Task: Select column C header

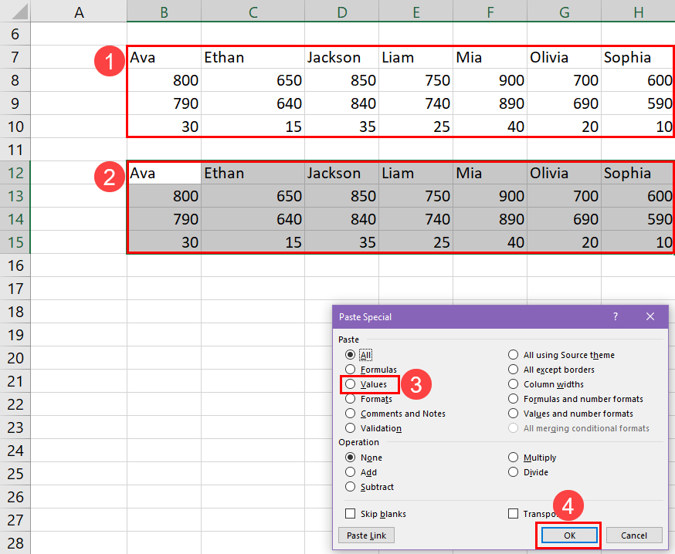Action: (253, 12)
